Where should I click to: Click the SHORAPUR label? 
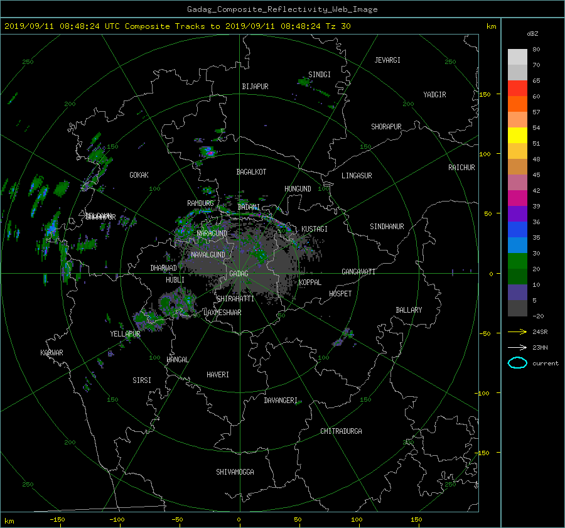point(386,127)
